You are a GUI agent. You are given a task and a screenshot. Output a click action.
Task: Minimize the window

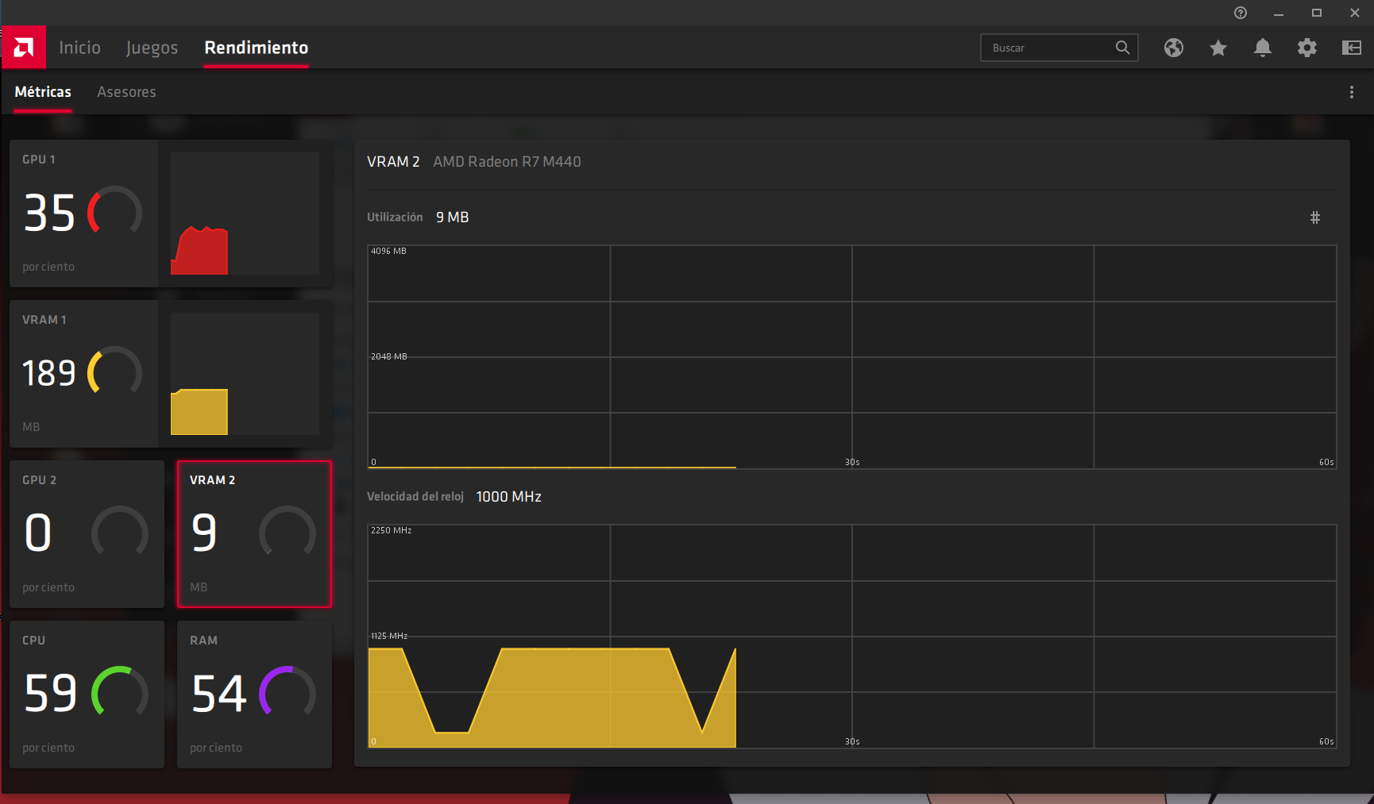[1279, 13]
